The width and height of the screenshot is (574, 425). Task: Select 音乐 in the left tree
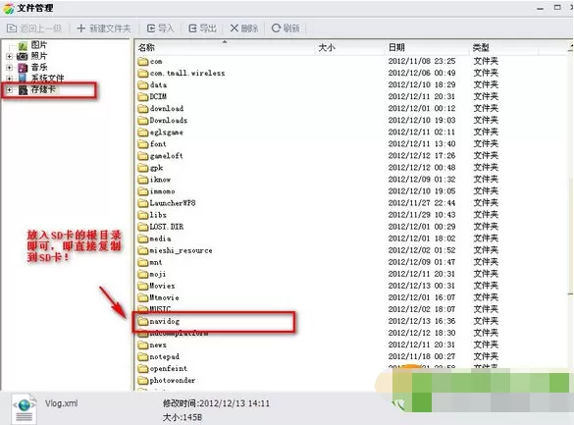pos(39,67)
